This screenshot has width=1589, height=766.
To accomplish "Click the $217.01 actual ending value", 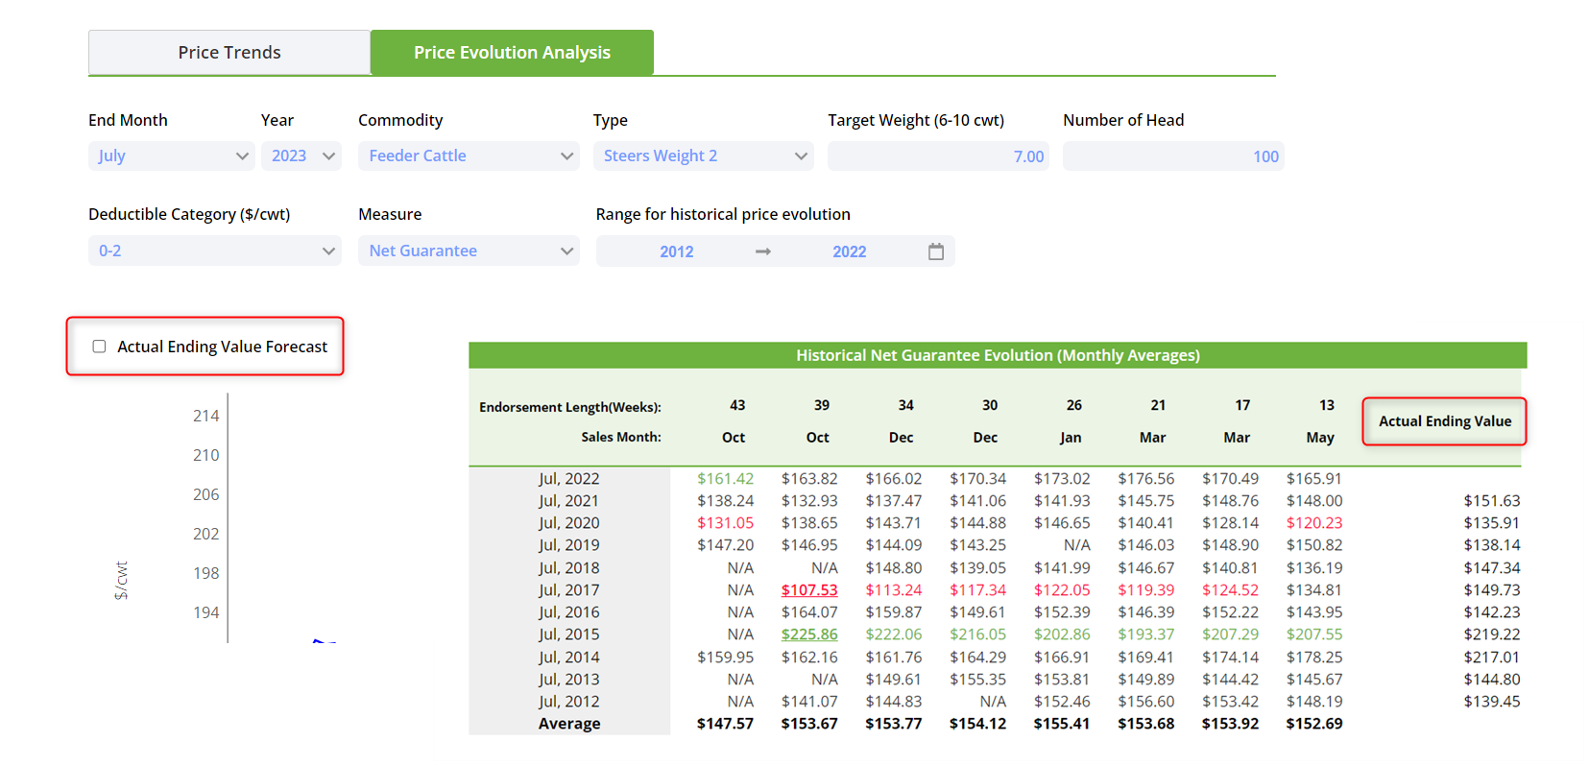I will point(1492,658).
